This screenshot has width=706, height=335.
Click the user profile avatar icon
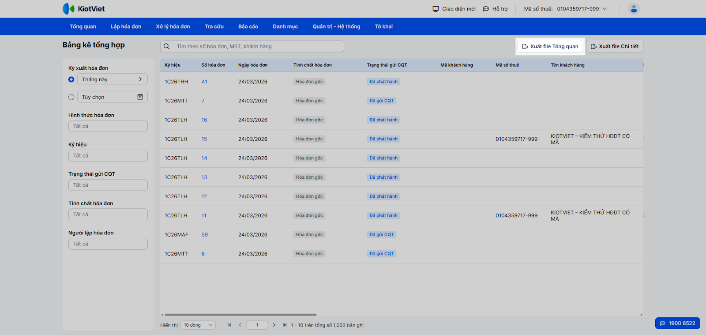pyautogui.click(x=634, y=9)
